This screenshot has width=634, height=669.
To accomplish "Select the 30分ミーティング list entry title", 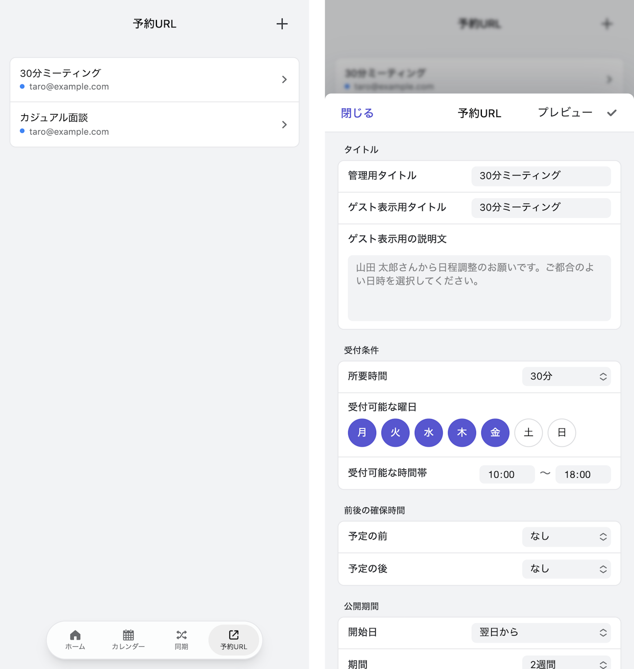I will [x=60, y=73].
